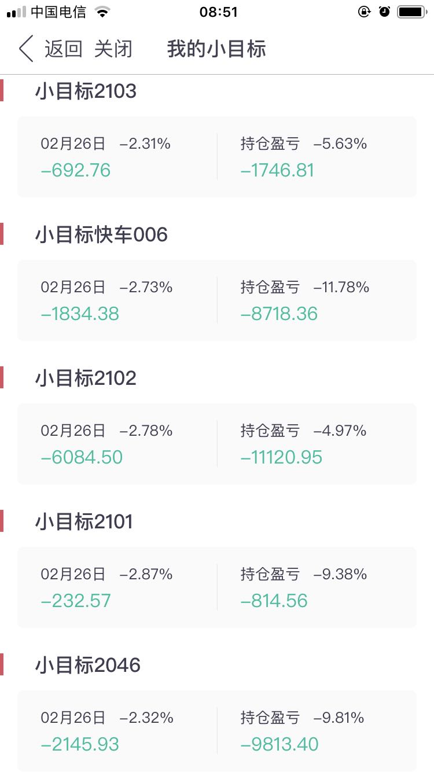Screen dimensions: 434x772
Task: Open the 小目标2101 heading
Action: click(84, 521)
